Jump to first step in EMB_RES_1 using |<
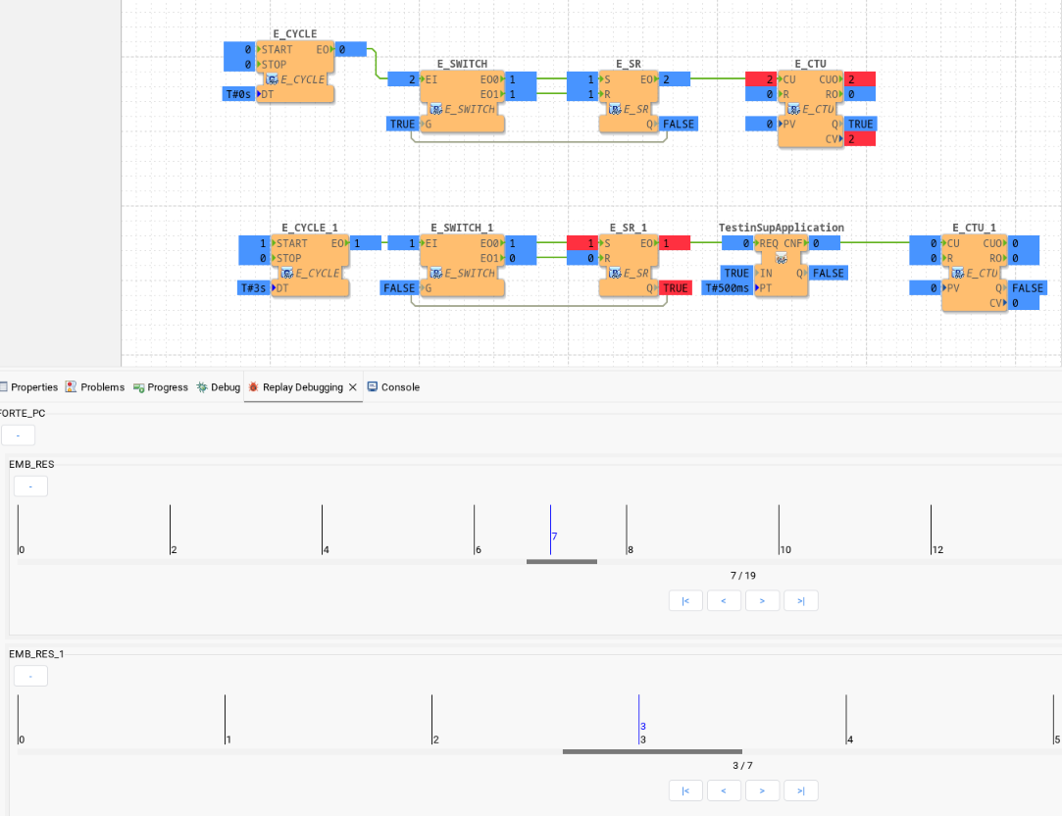Screen dimensions: 1062x816 pyautogui.click(x=685, y=790)
